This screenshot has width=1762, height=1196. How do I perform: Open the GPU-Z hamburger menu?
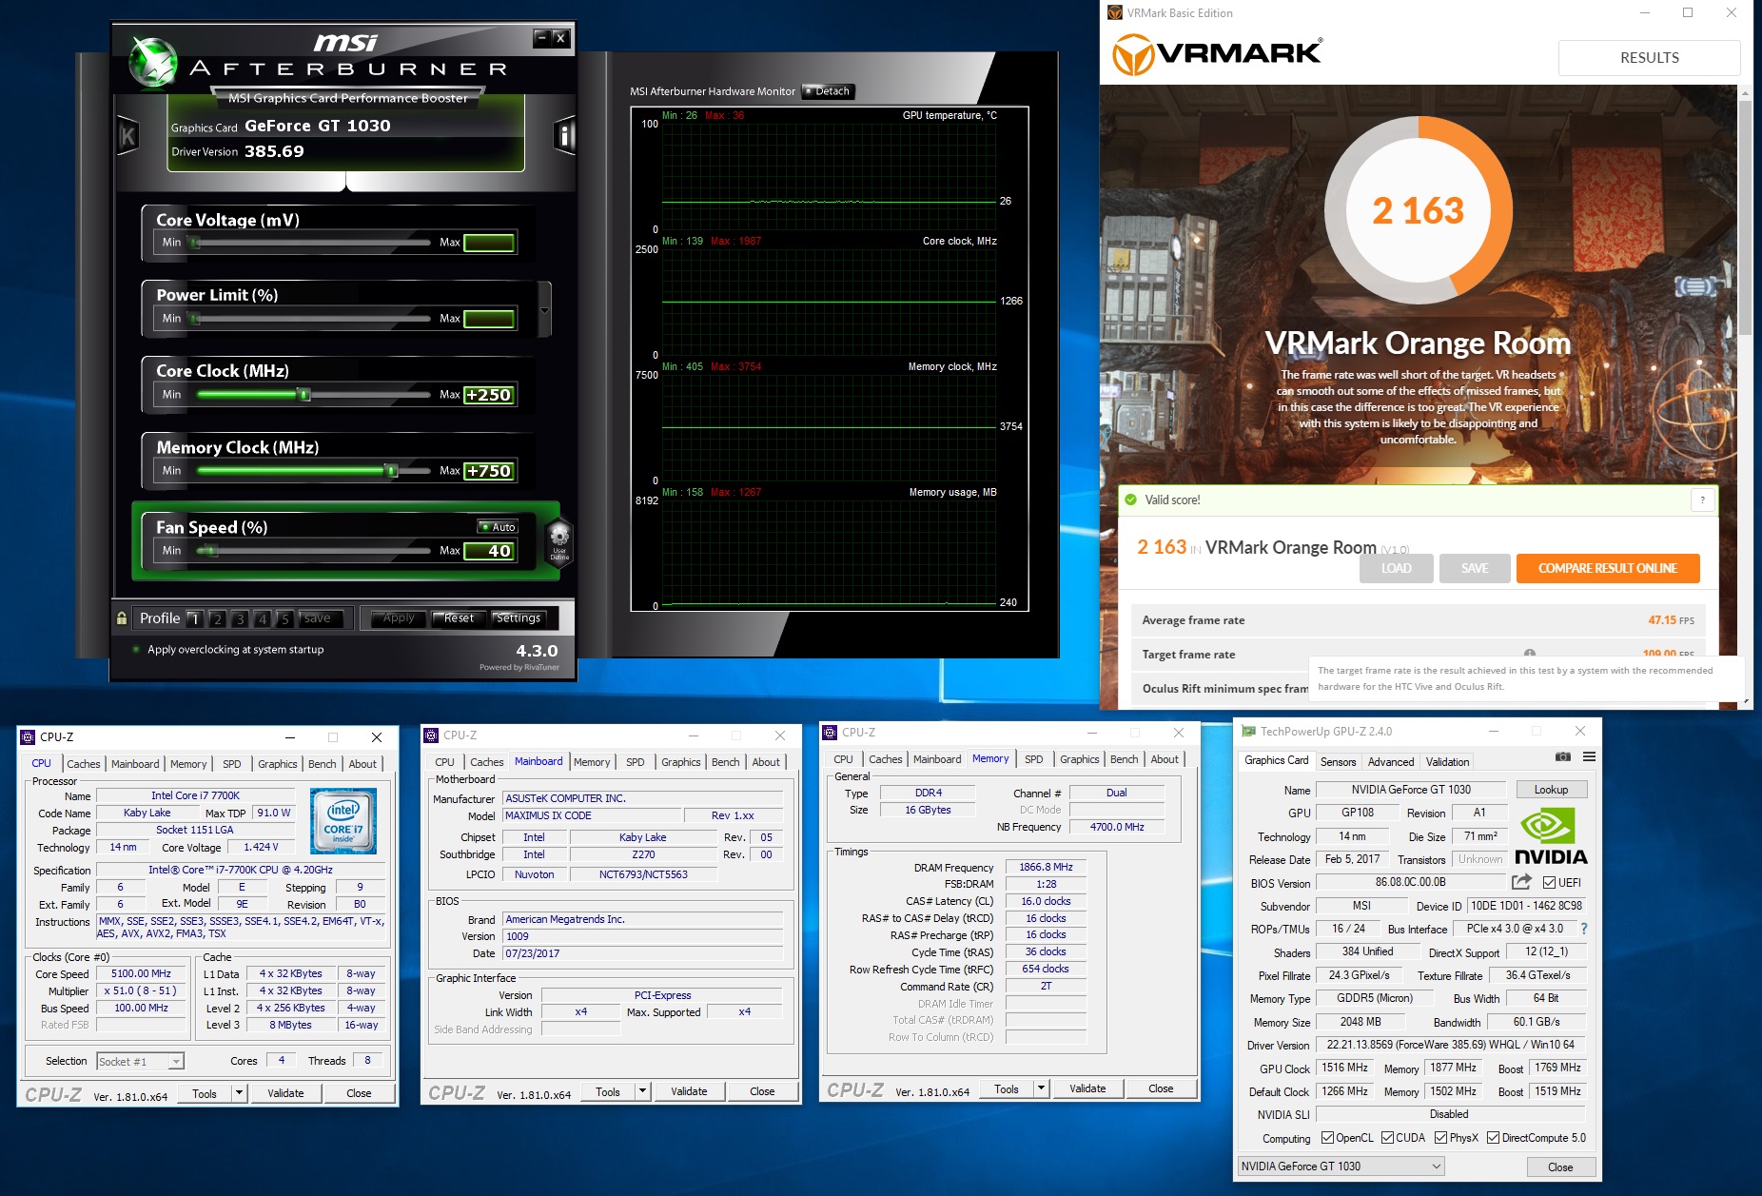click(1589, 756)
